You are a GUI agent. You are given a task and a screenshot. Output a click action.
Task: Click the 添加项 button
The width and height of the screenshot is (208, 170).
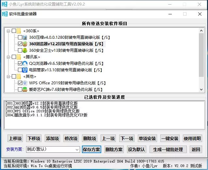pos(52,138)
